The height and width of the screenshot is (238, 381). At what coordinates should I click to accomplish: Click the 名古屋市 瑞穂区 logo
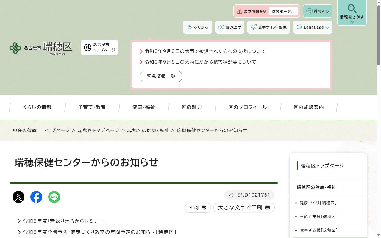(x=41, y=48)
